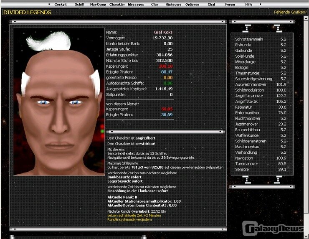
Task: Open the Clan menu
Action: pos(155,4)
